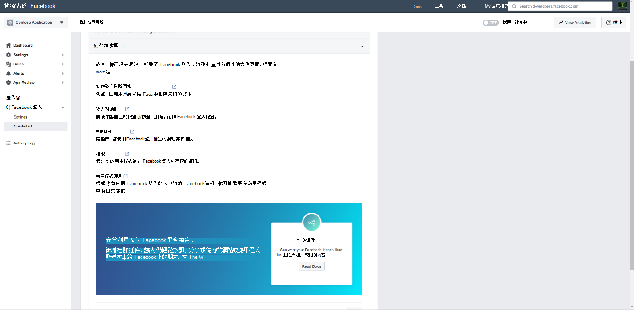Viewport: 634px width, 310px height.
Task: Open external link icon for 實作資料刪除回撥
Action: tap(174, 87)
